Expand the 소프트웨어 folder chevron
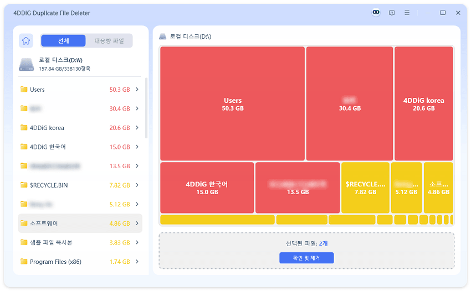Image resolution: width=471 pixels, height=291 pixels. tap(137, 224)
